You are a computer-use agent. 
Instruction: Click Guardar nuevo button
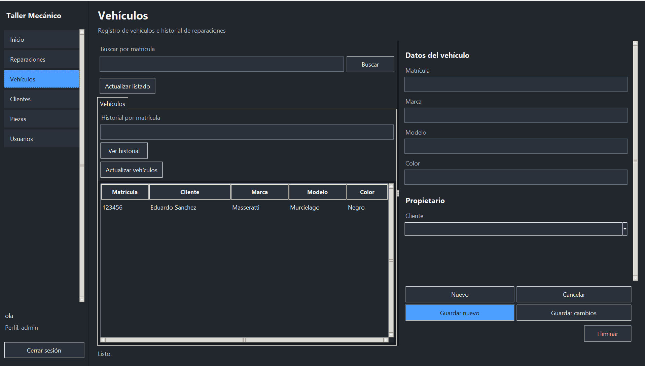point(460,313)
